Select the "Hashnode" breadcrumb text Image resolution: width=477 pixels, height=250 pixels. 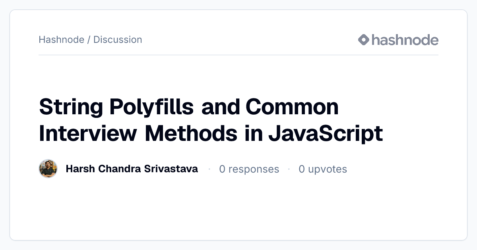[61, 40]
